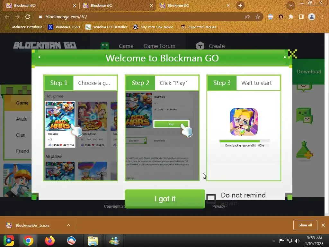Close the downloads bar
Screen dimensions: 329x247
tap(323, 225)
